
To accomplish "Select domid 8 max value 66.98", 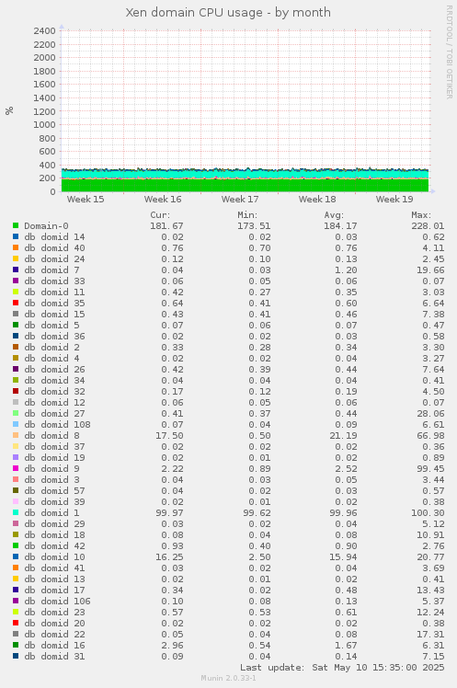I will point(430,436).
